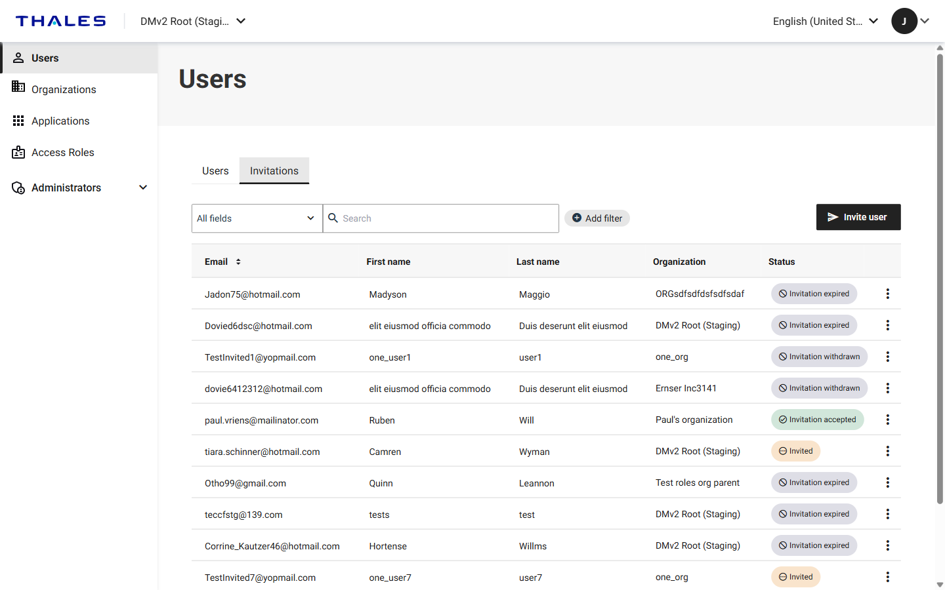The height and width of the screenshot is (590, 945).
Task: Open Applications in the sidebar
Action: [x=79, y=121]
